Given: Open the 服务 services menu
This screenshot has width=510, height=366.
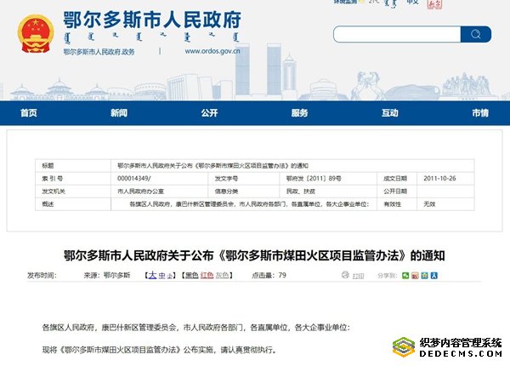Looking at the screenshot, I should click(x=299, y=113).
